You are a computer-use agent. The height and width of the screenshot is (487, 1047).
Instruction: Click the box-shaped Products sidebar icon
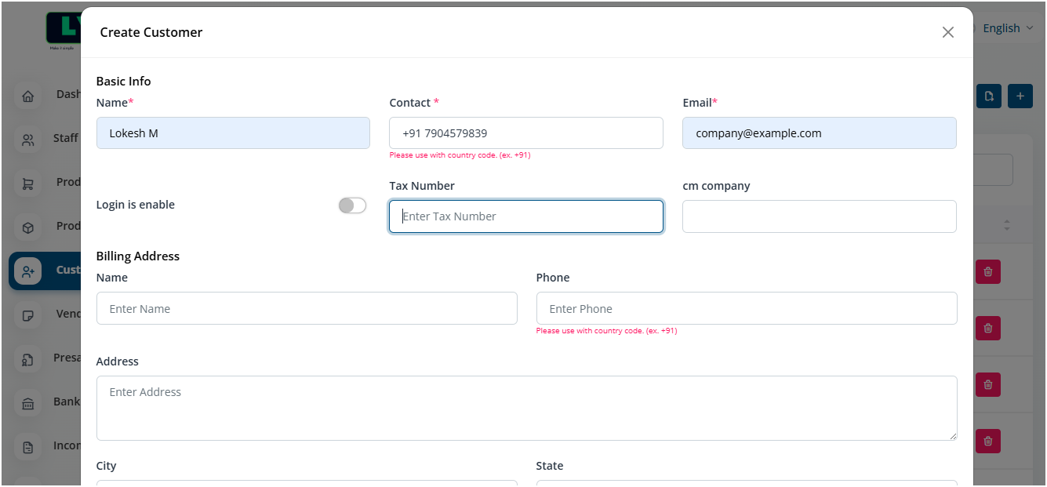pos(28,226)
